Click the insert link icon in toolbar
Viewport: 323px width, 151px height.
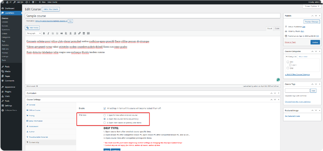[79, 33]
